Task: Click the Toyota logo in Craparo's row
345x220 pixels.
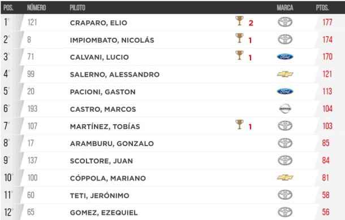Action: point(285,22)
